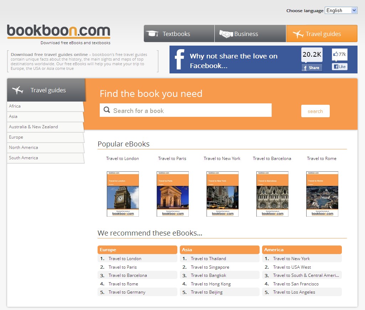
Task: Open Travel to London in Europe list
Action: pos(125,259)
